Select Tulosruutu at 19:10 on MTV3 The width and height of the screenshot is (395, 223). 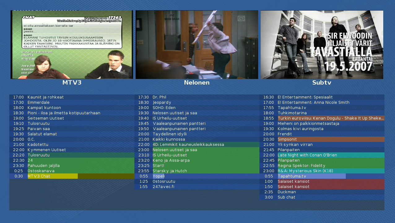(x=72, y=124)
